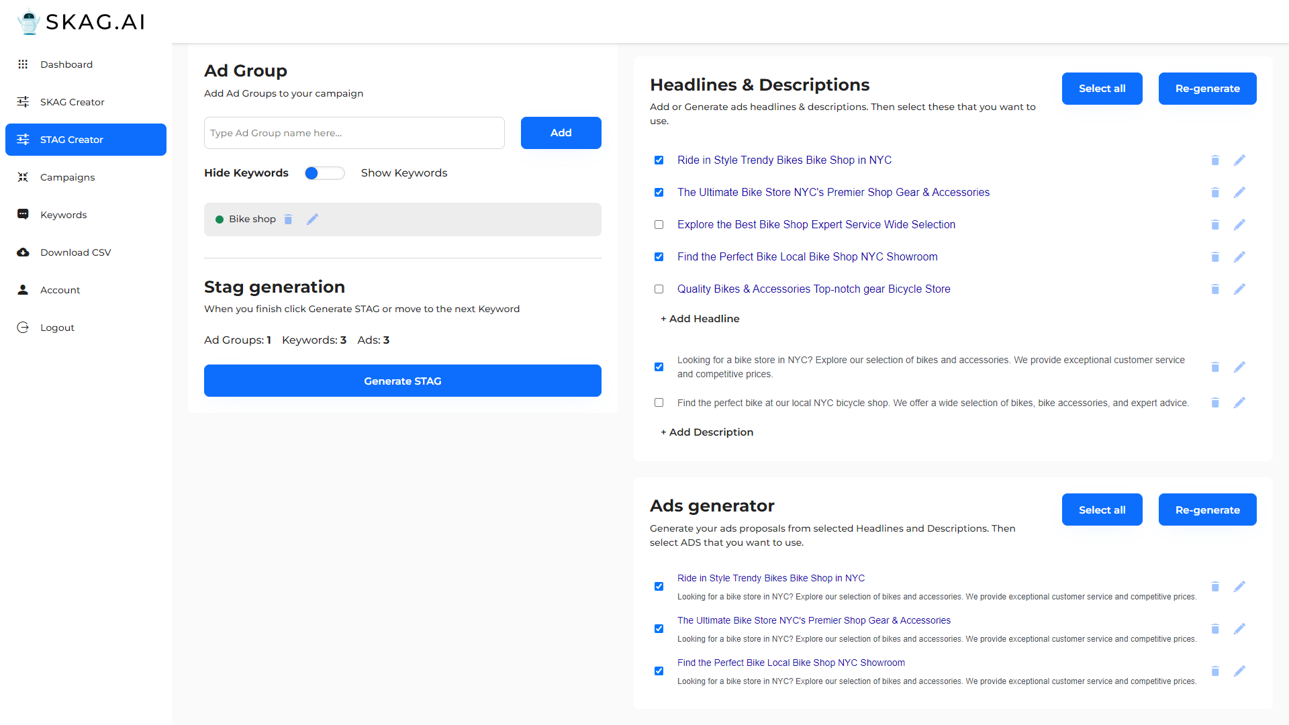Image resolution: width=1289 pixels, height=725 pixels.
Task: Edit description 'Looking for a bike store'
Action: click(1239, 367)
